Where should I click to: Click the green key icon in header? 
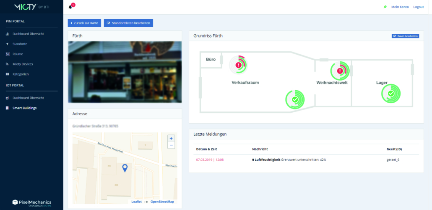(x=385, y=7)
